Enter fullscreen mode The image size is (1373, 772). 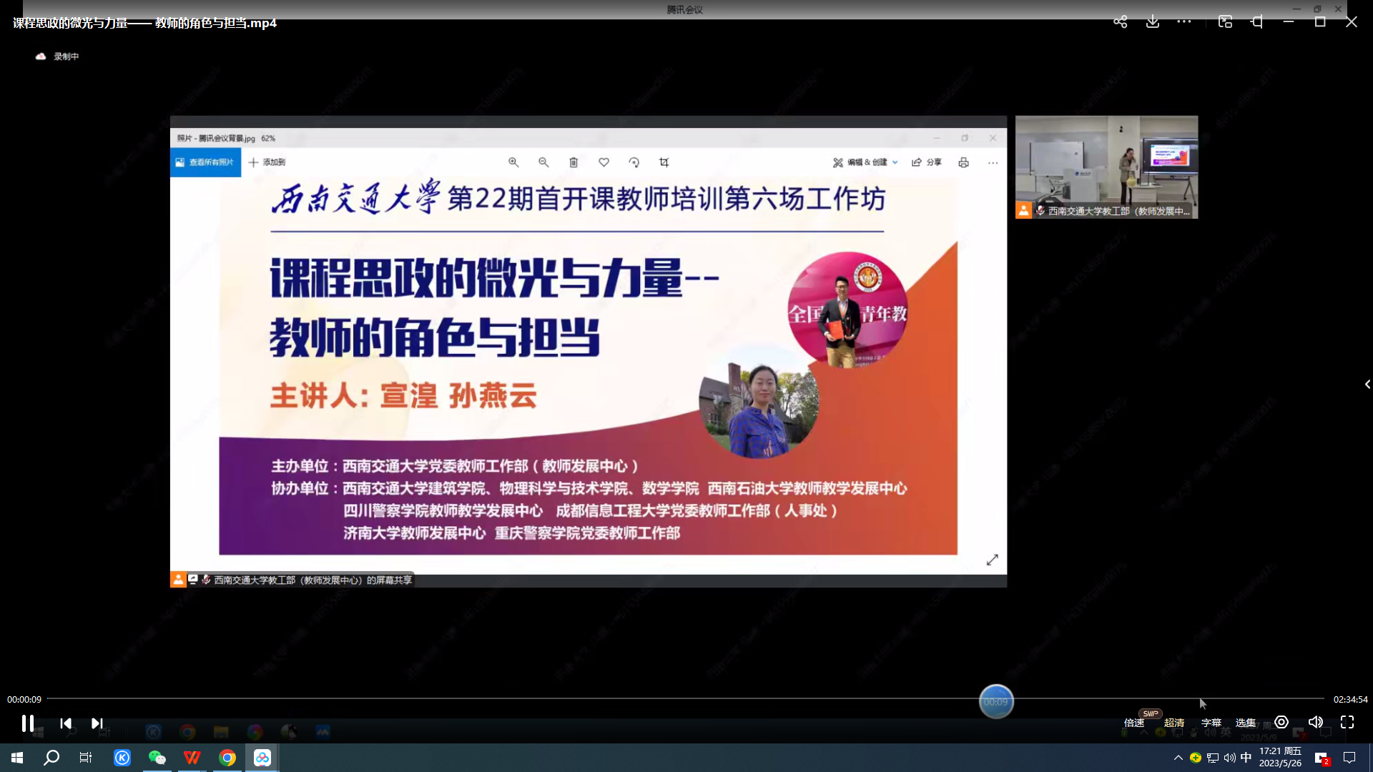tap(1347, 722)
